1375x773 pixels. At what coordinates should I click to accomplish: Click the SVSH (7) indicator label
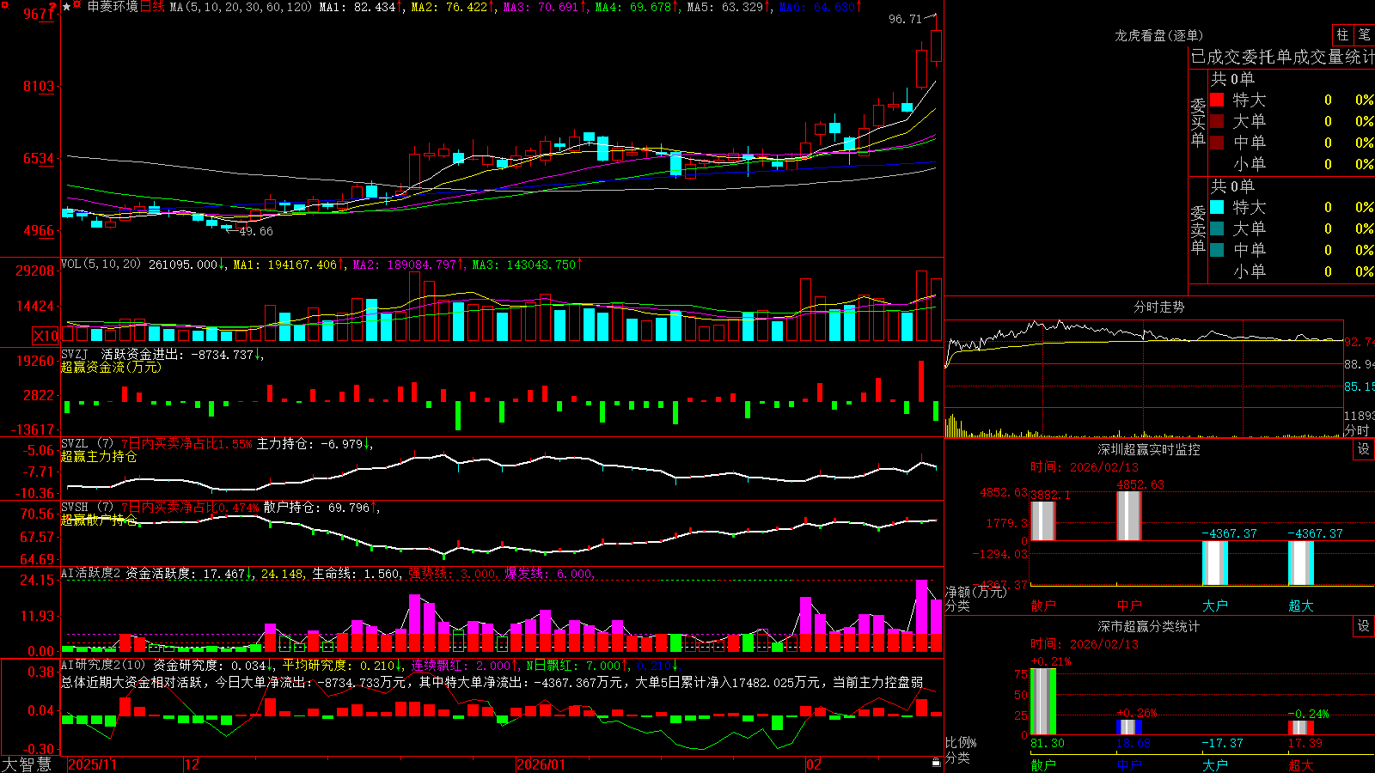87,508
